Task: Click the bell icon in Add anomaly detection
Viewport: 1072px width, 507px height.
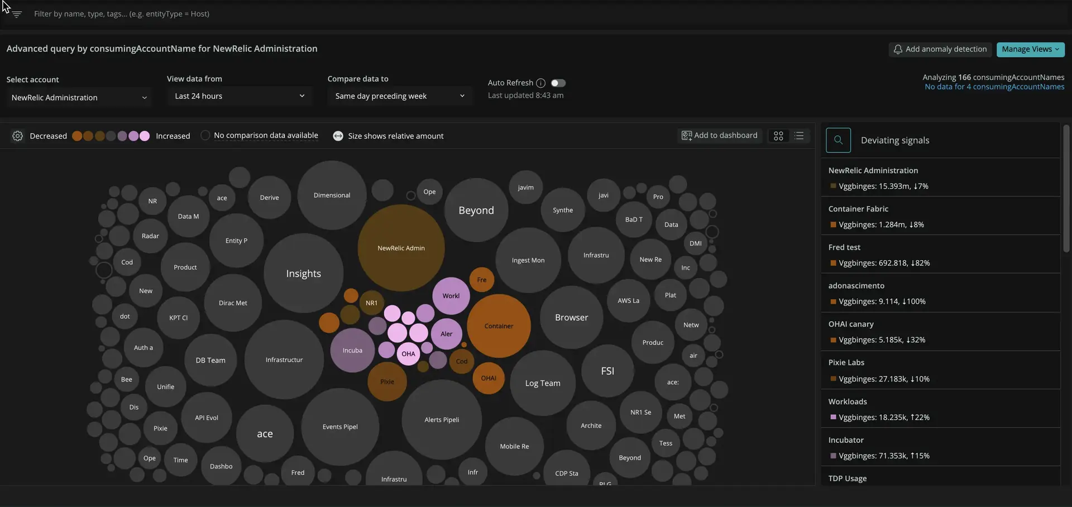Action: (x=897, y=50)
